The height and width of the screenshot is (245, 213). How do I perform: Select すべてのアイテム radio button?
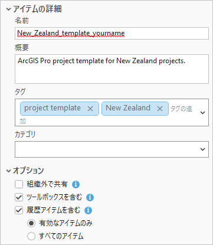click(x=31, y=236)
